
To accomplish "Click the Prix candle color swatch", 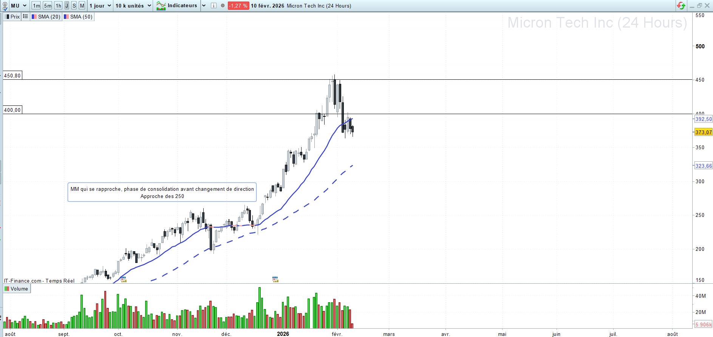I will pyautogui.click(x=7, y=17).
